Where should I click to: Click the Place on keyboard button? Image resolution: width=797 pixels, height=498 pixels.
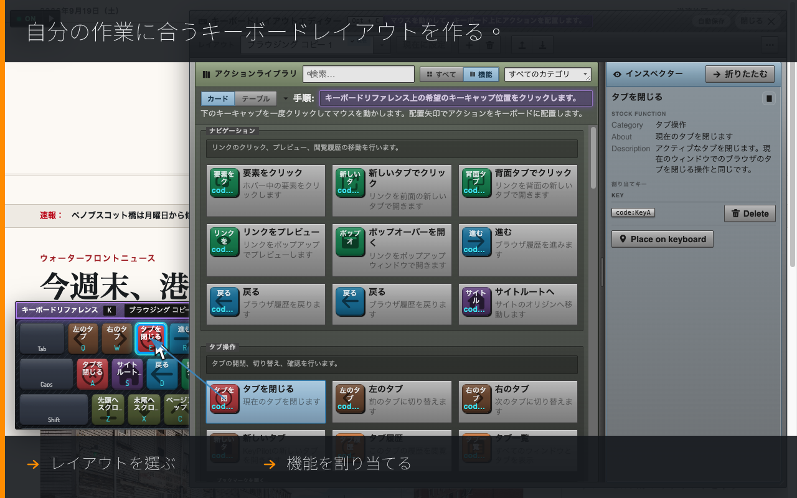tap(663, 239)
